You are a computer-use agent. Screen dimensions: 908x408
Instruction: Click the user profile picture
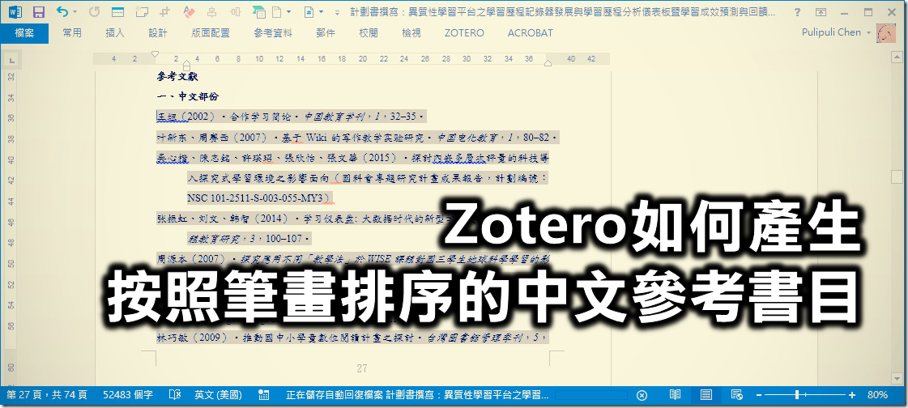coord(886,33)
